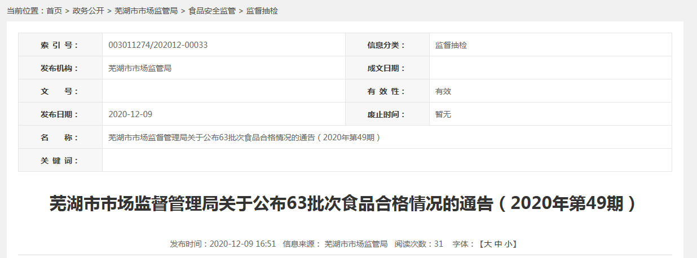Select the 有效 validity value

443,91
